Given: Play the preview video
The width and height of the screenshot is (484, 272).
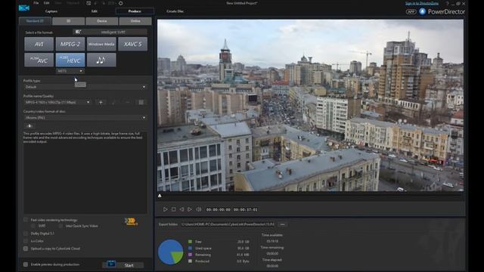Looking at the screenshot, I should coord(165,209).
